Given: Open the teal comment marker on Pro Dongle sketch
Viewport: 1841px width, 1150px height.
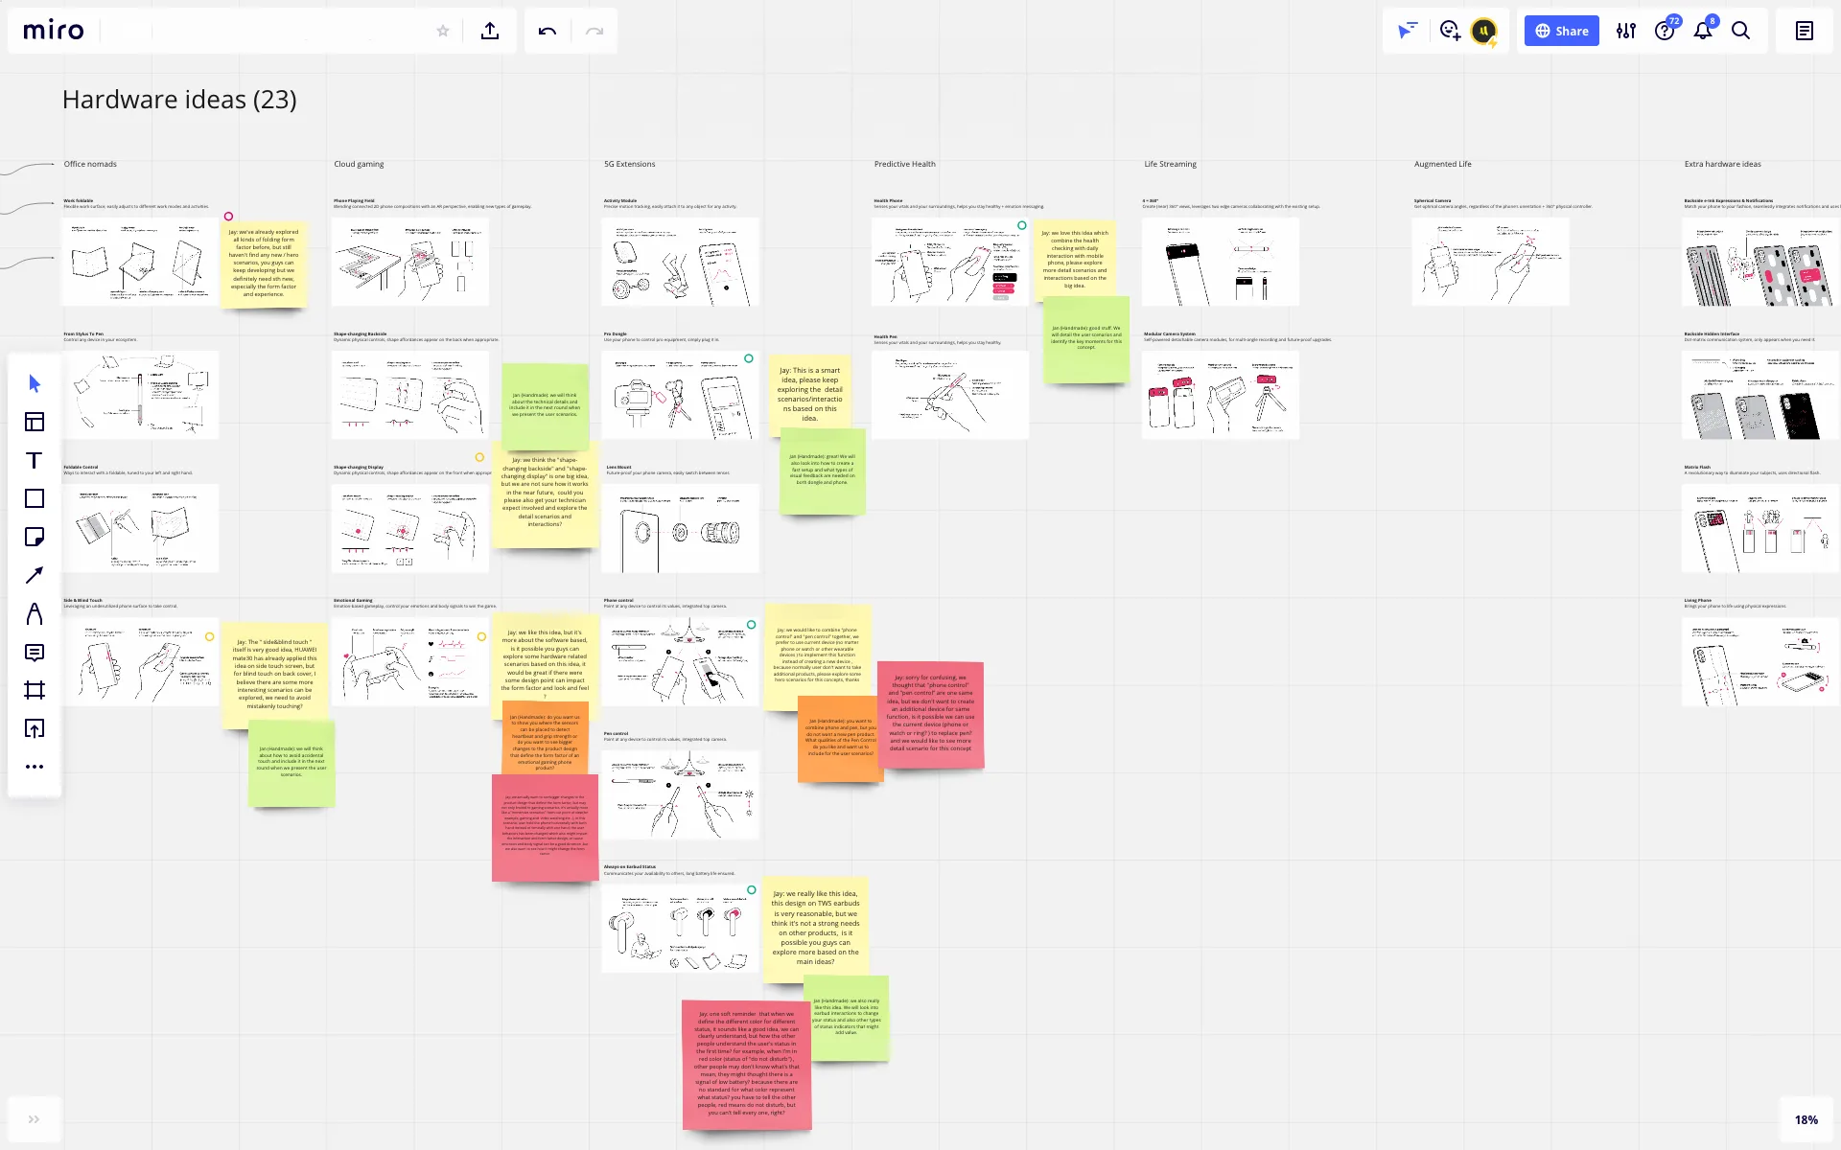Looking at the screenshot, I should point(749,358).
